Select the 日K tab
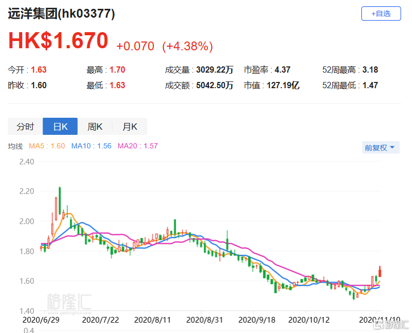412x333 pixels. pyautogui.click(x=60, y=127)
